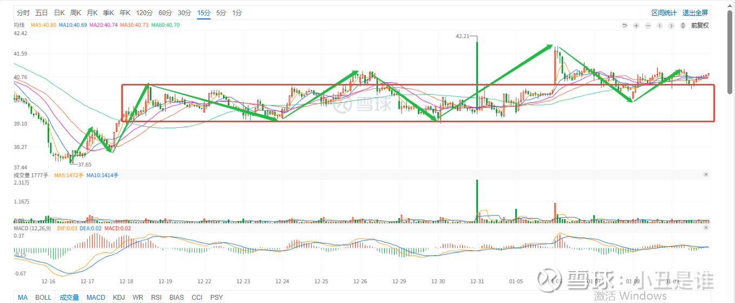Click the MA30:40.73 legend value
735x303 pixels.
(134, 25)
